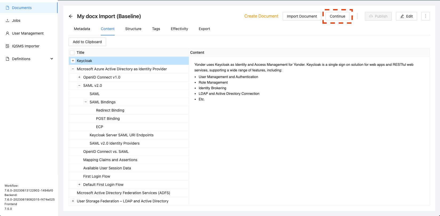Click the Definitions document icon

7,59
